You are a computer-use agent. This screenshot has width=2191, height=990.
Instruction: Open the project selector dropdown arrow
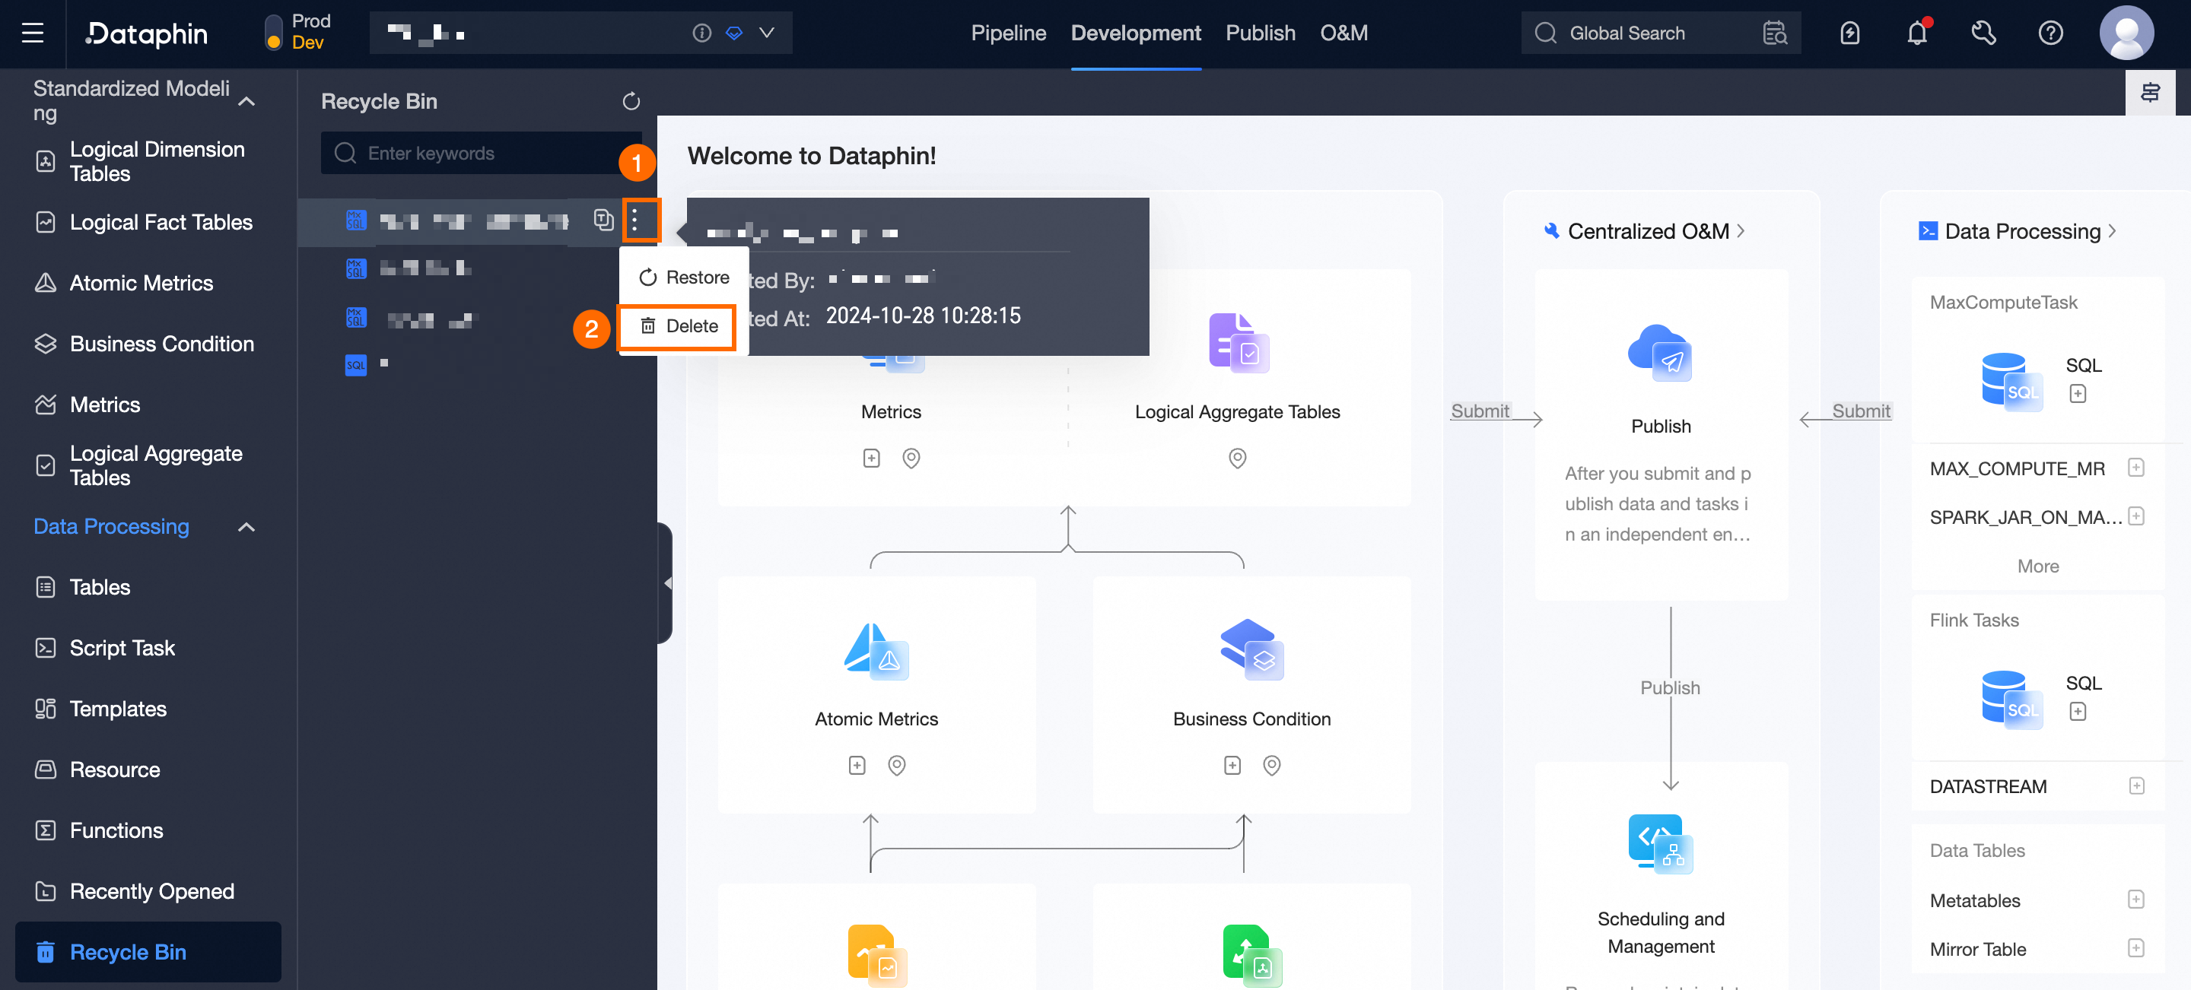[x=766, y=32]
